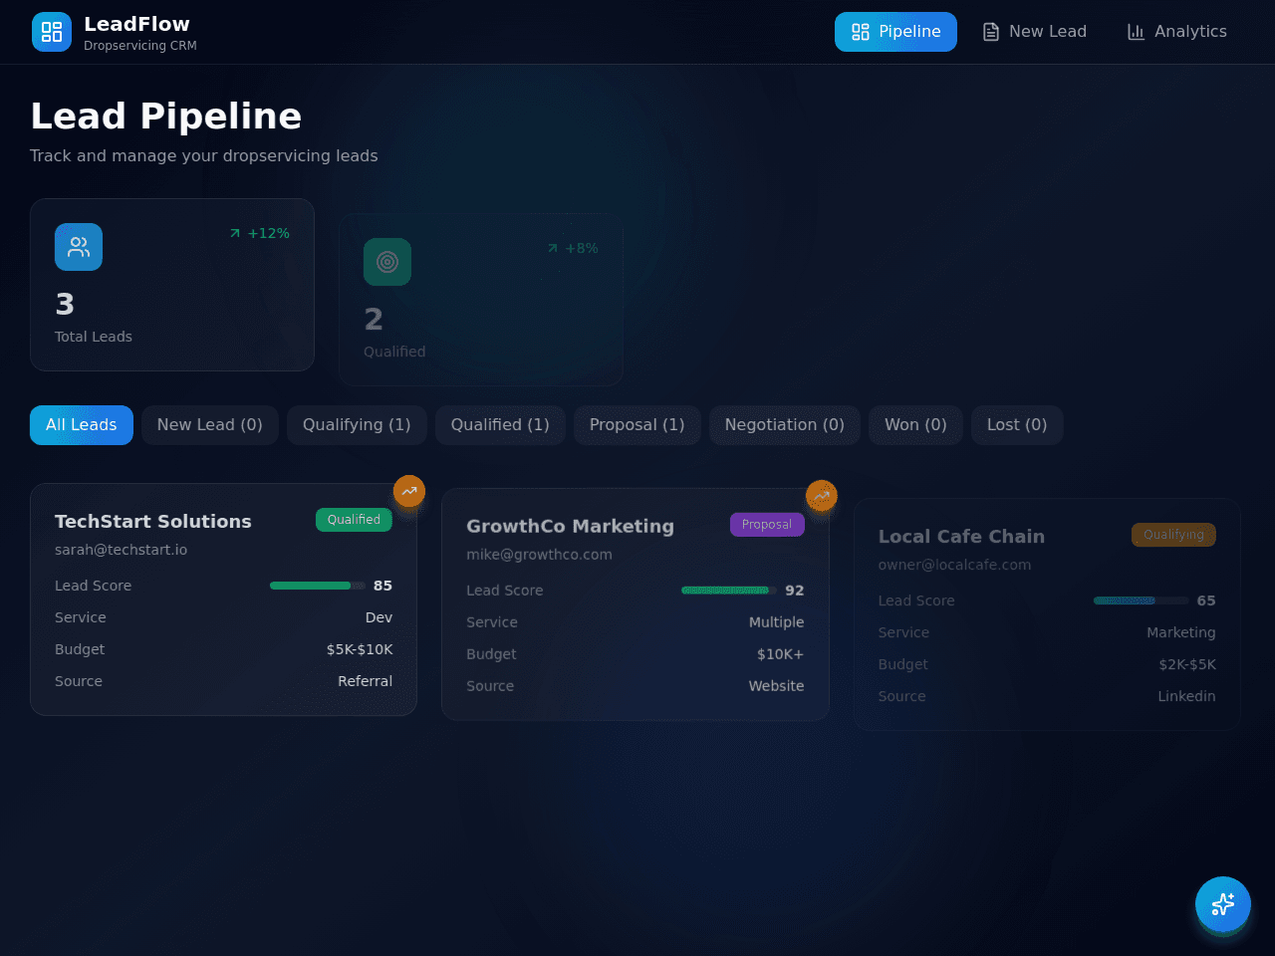Click TechStart lead score progress bar
The height and width of the screenshot is (956, 1275).
click(318, 586)
